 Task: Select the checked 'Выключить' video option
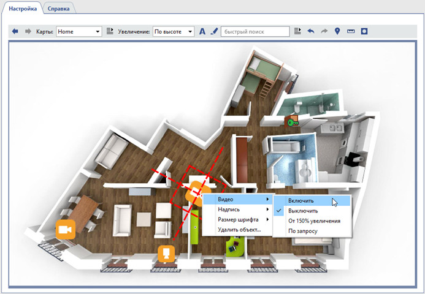point(303,210)
